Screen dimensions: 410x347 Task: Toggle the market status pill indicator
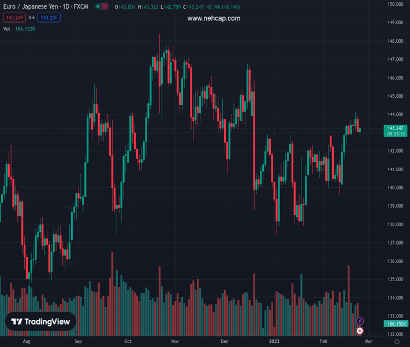102,7
